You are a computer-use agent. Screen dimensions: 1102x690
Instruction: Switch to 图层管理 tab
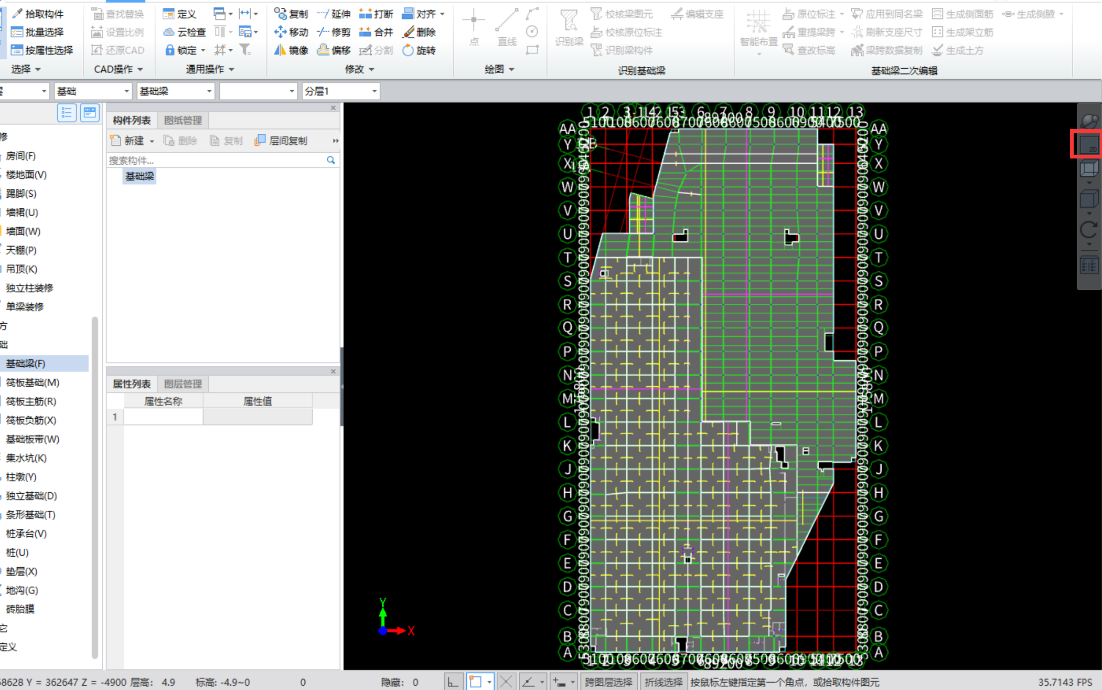[183, 384]
